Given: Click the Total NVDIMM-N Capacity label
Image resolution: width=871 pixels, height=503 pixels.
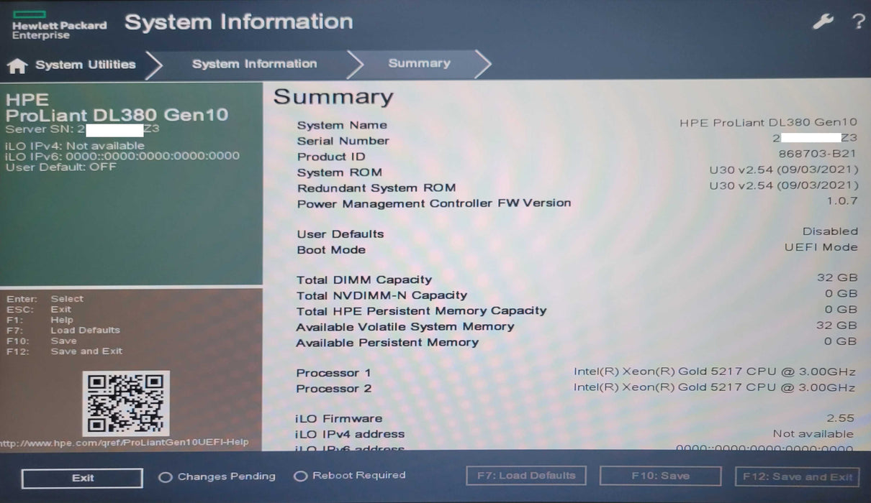Looking at the screenshot, I should tap(382, 295).
